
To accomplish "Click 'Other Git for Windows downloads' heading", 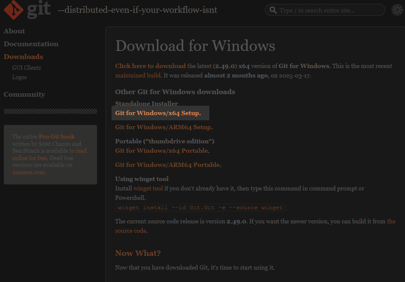I will point(175,92).
